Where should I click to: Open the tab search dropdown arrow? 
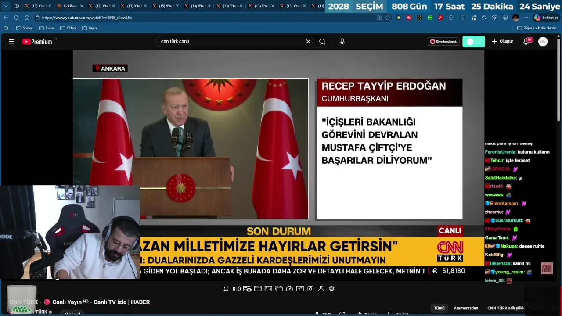click(6, 6)
